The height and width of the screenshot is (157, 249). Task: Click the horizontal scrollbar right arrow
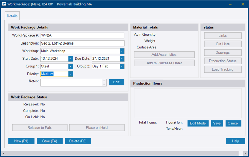(245, 153)
